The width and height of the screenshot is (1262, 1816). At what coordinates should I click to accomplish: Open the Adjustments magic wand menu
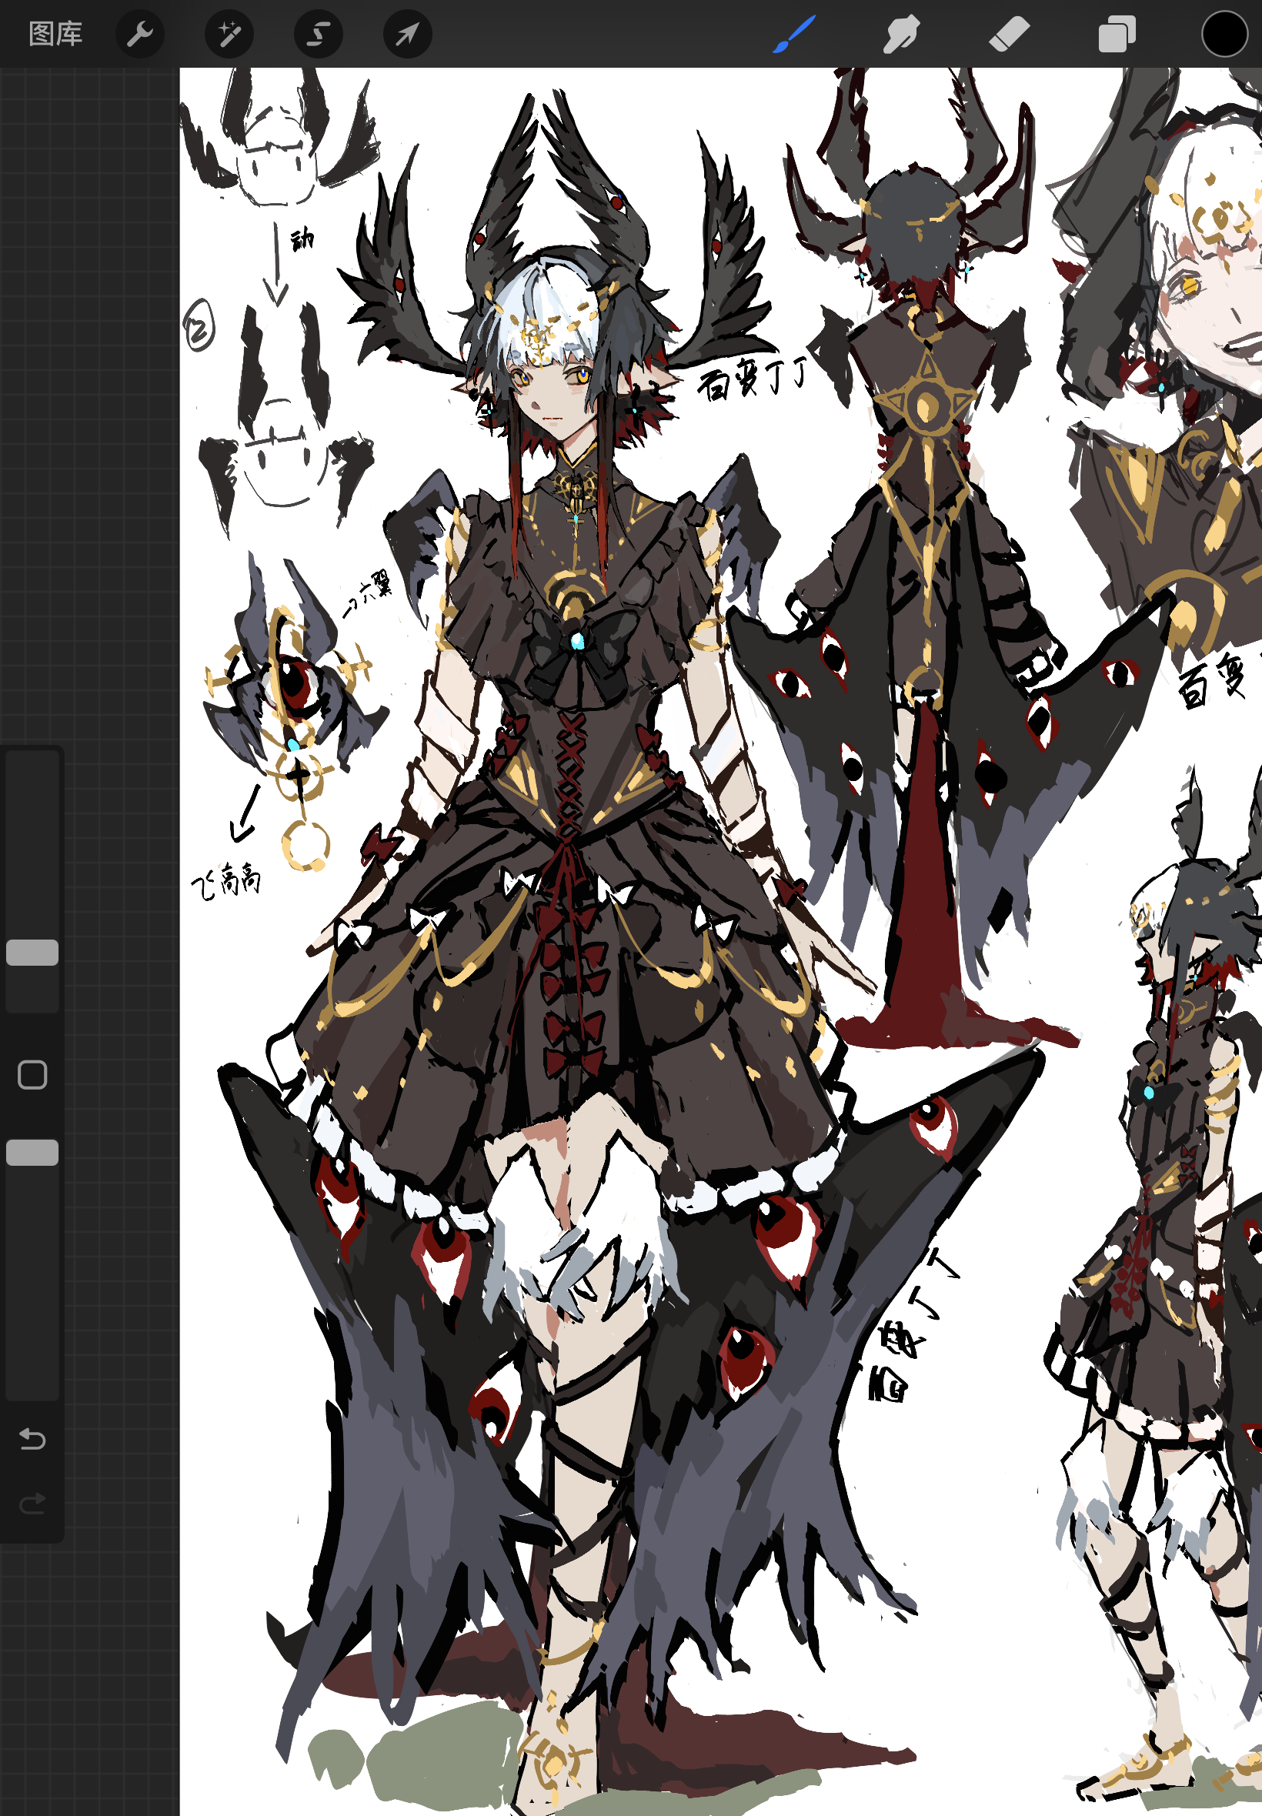229,34
